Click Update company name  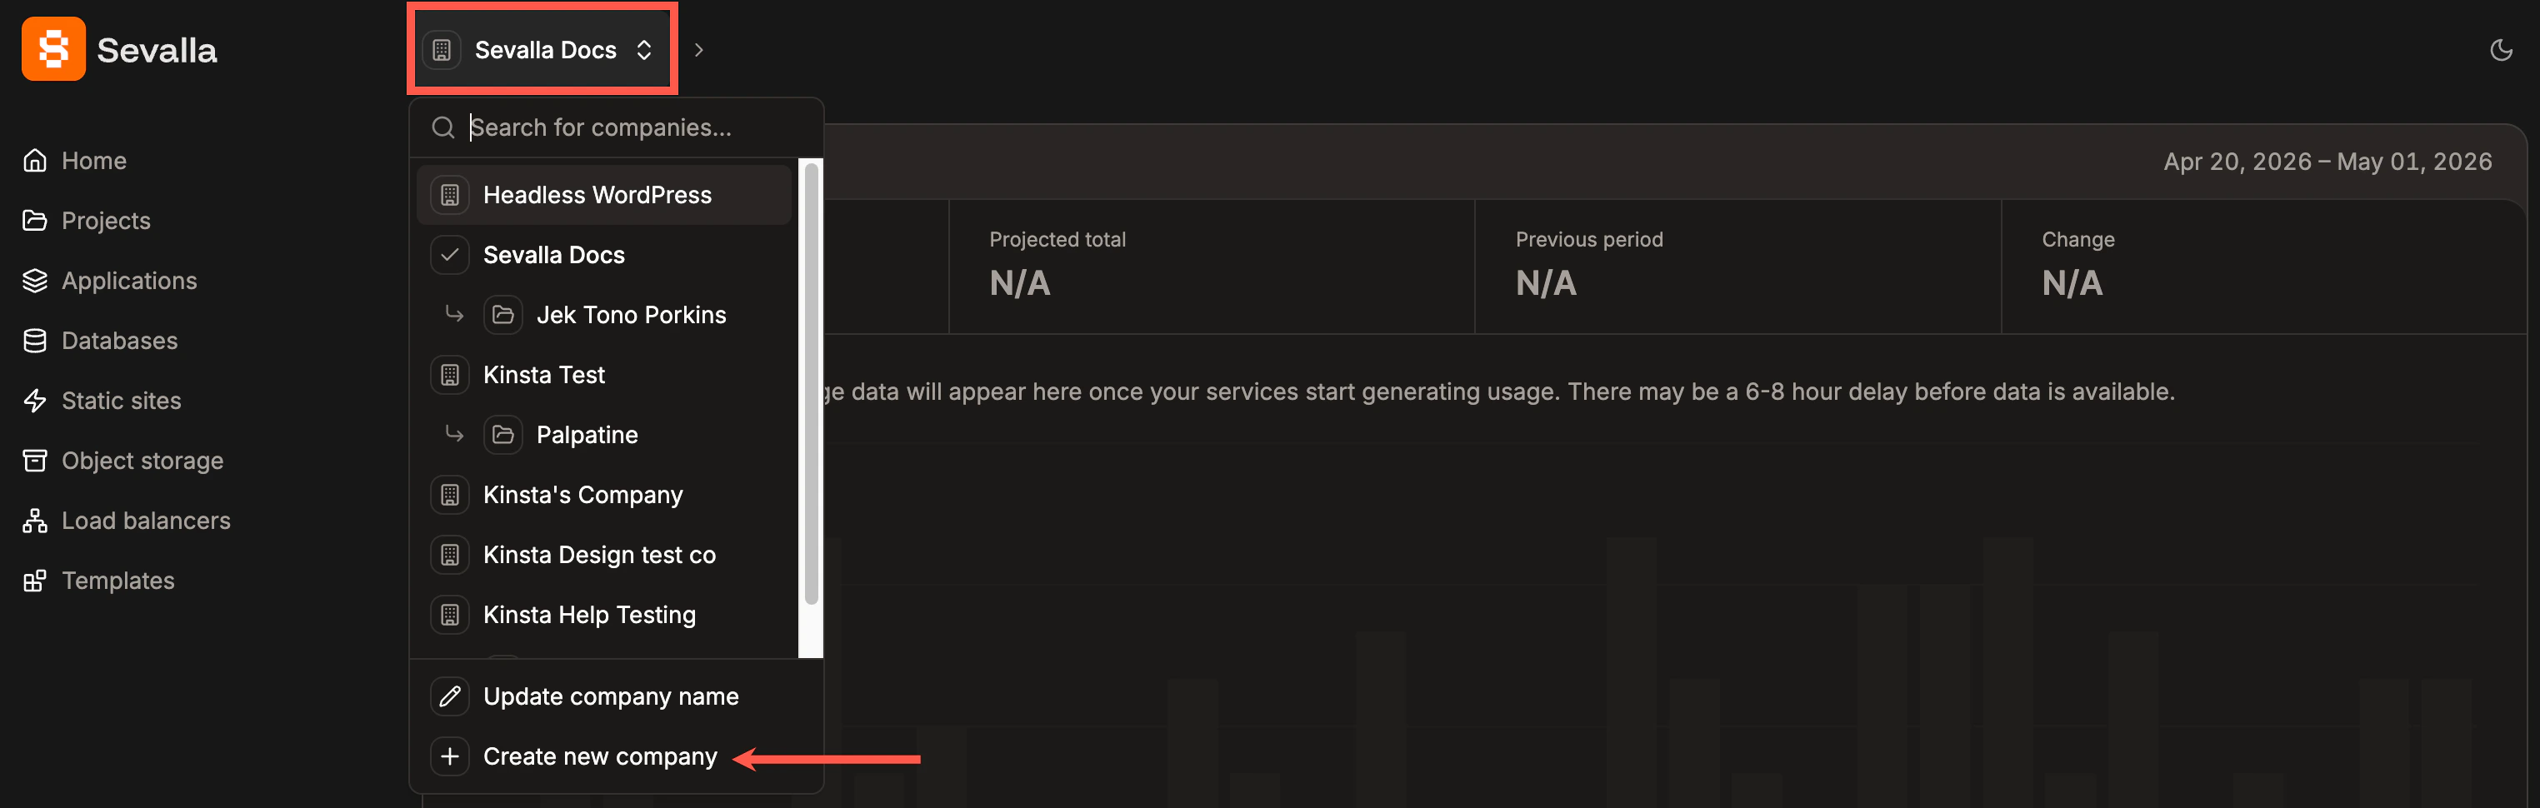(617, 698)
